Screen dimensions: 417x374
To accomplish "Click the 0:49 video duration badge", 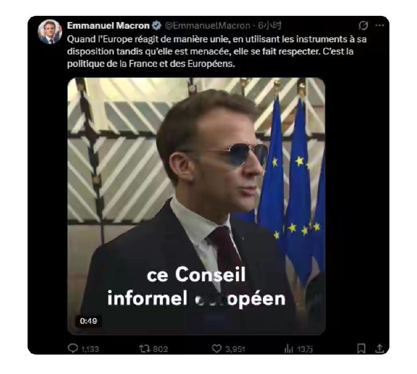I will (89, 321).
